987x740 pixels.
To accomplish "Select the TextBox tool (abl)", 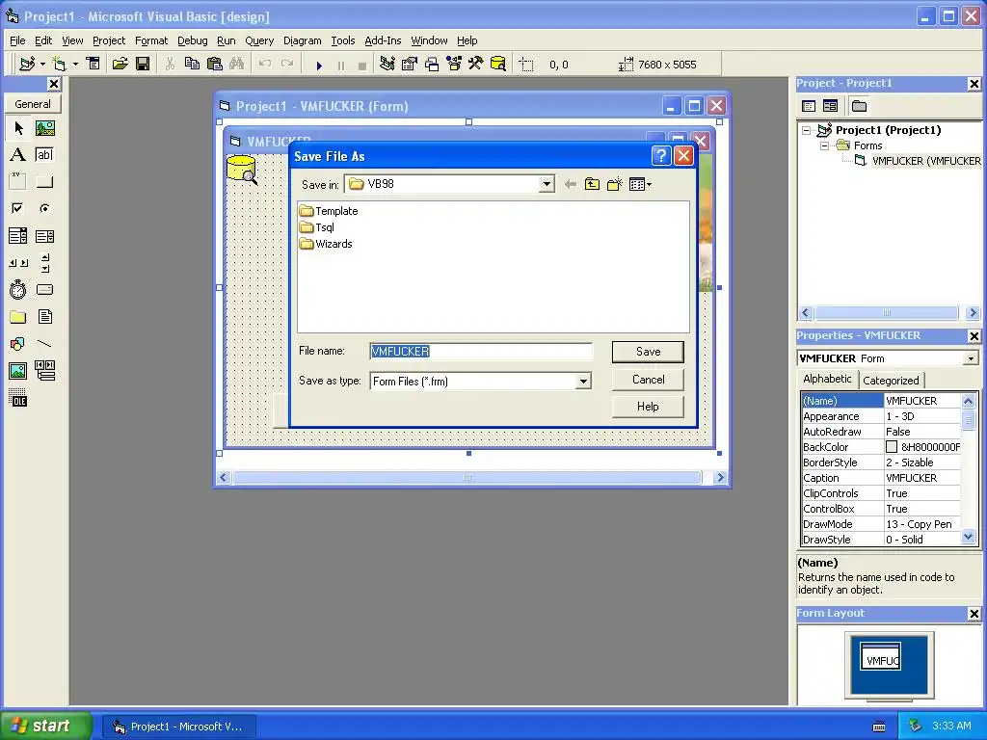I will point(44,155).
